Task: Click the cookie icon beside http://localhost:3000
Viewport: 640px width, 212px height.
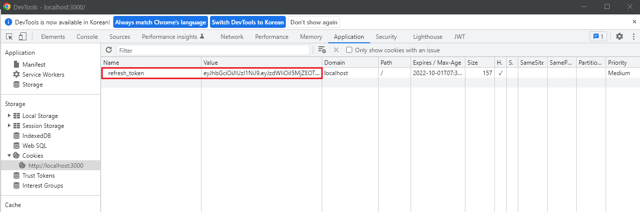Action: coord(22,166)
